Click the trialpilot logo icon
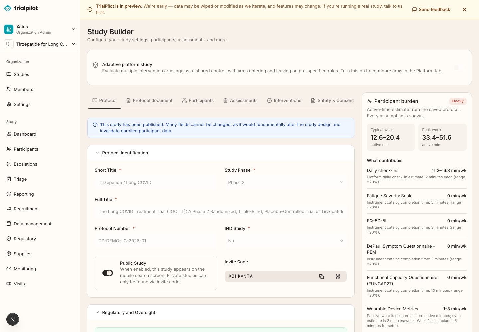Image resolution: width=479 pixels, height=332 pixels. 8,8
